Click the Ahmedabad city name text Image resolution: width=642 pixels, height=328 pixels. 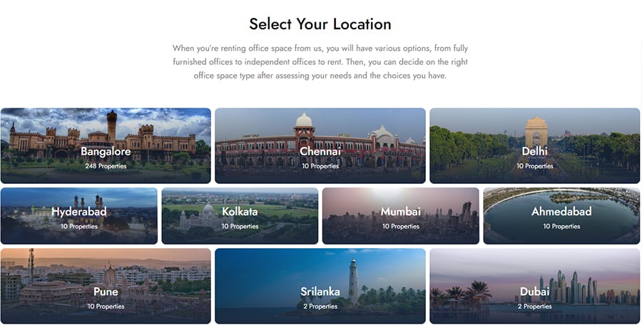point(561,212)
